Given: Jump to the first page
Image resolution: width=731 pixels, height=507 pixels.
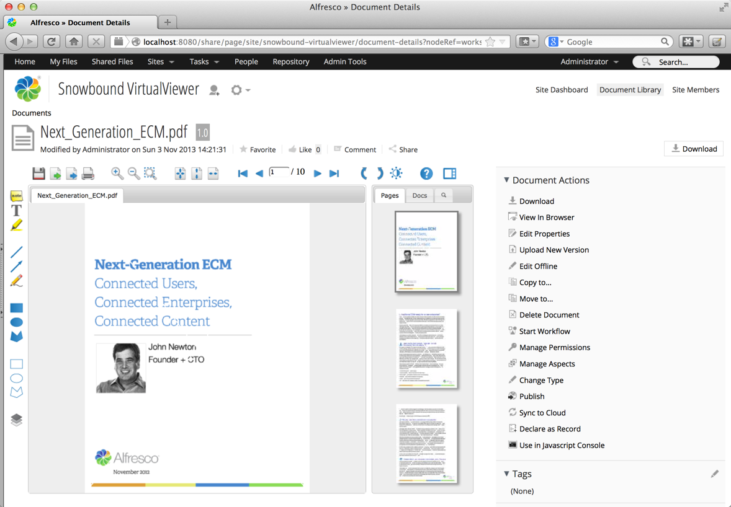Looking at the screenshot, I should coord(243,174).
